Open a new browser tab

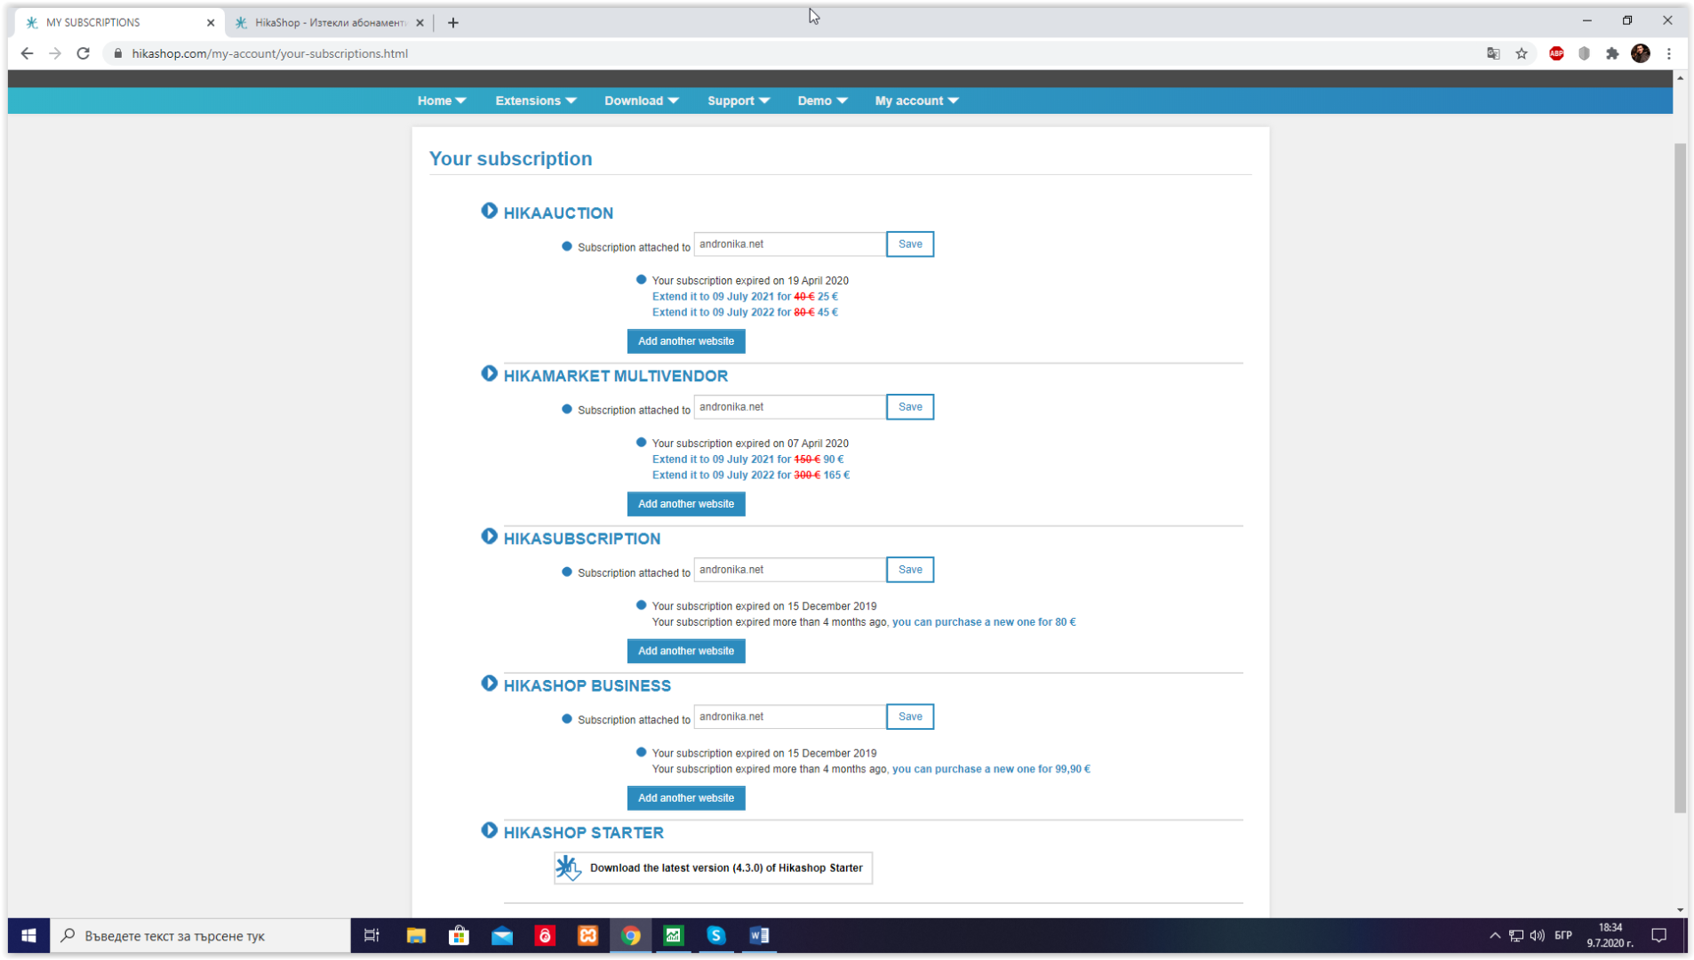[453, 23]
